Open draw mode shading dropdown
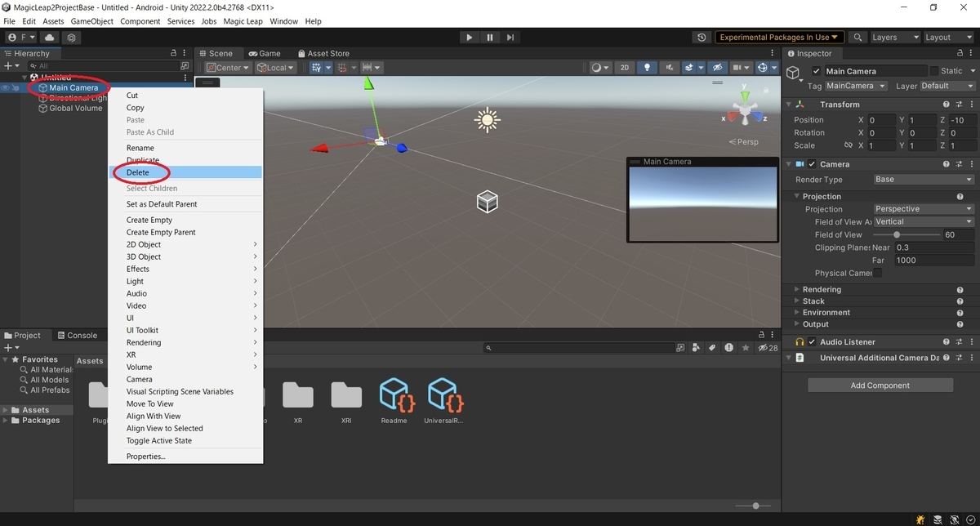This screenshot has width=980, height=526. coord(600,68)
